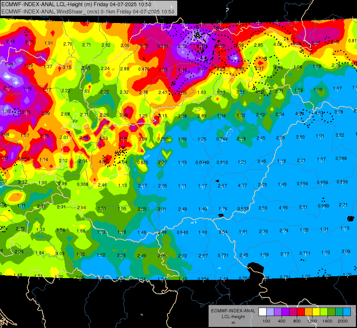Click the wind shear value 4.15

[163, 116]
